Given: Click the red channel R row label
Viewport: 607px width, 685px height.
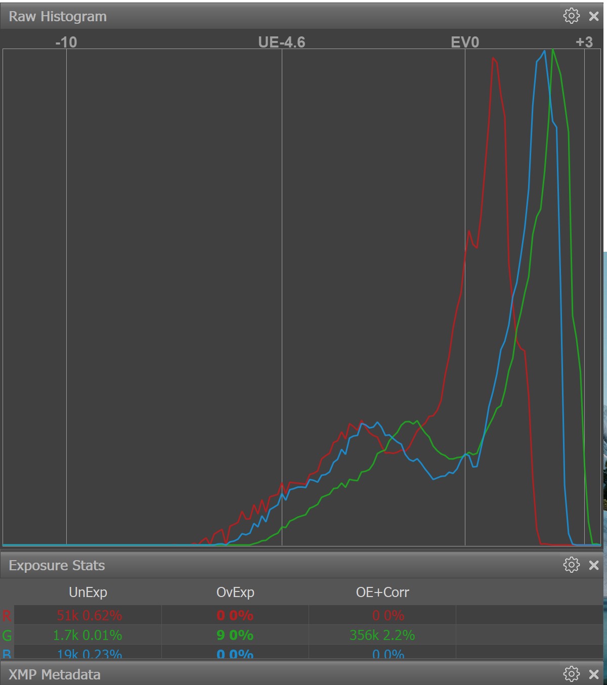Looking at the screenshot, I should 7,616.
